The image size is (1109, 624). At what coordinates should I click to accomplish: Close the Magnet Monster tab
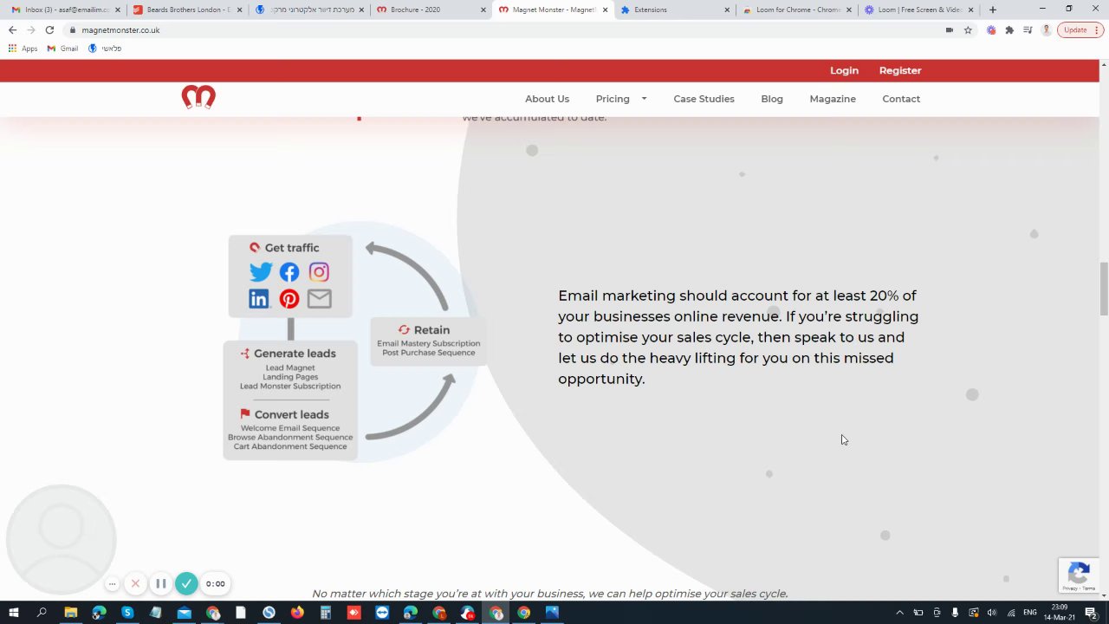605,10
